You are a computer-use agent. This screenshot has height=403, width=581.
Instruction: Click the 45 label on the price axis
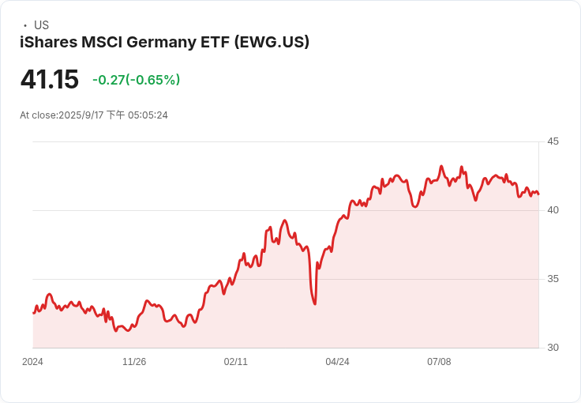tap(553, 141)
